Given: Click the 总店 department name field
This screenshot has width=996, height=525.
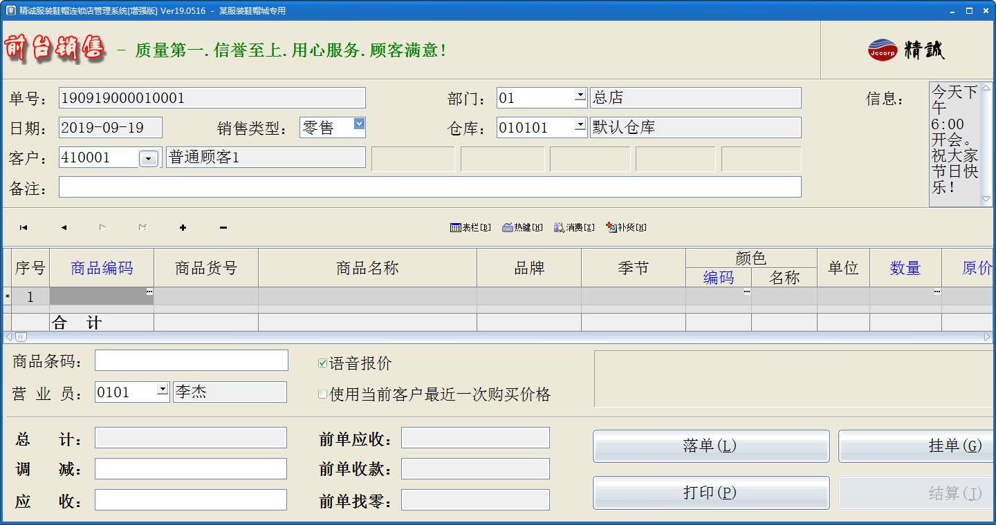Looking at the screenshot, I should [x=696, y=98].
